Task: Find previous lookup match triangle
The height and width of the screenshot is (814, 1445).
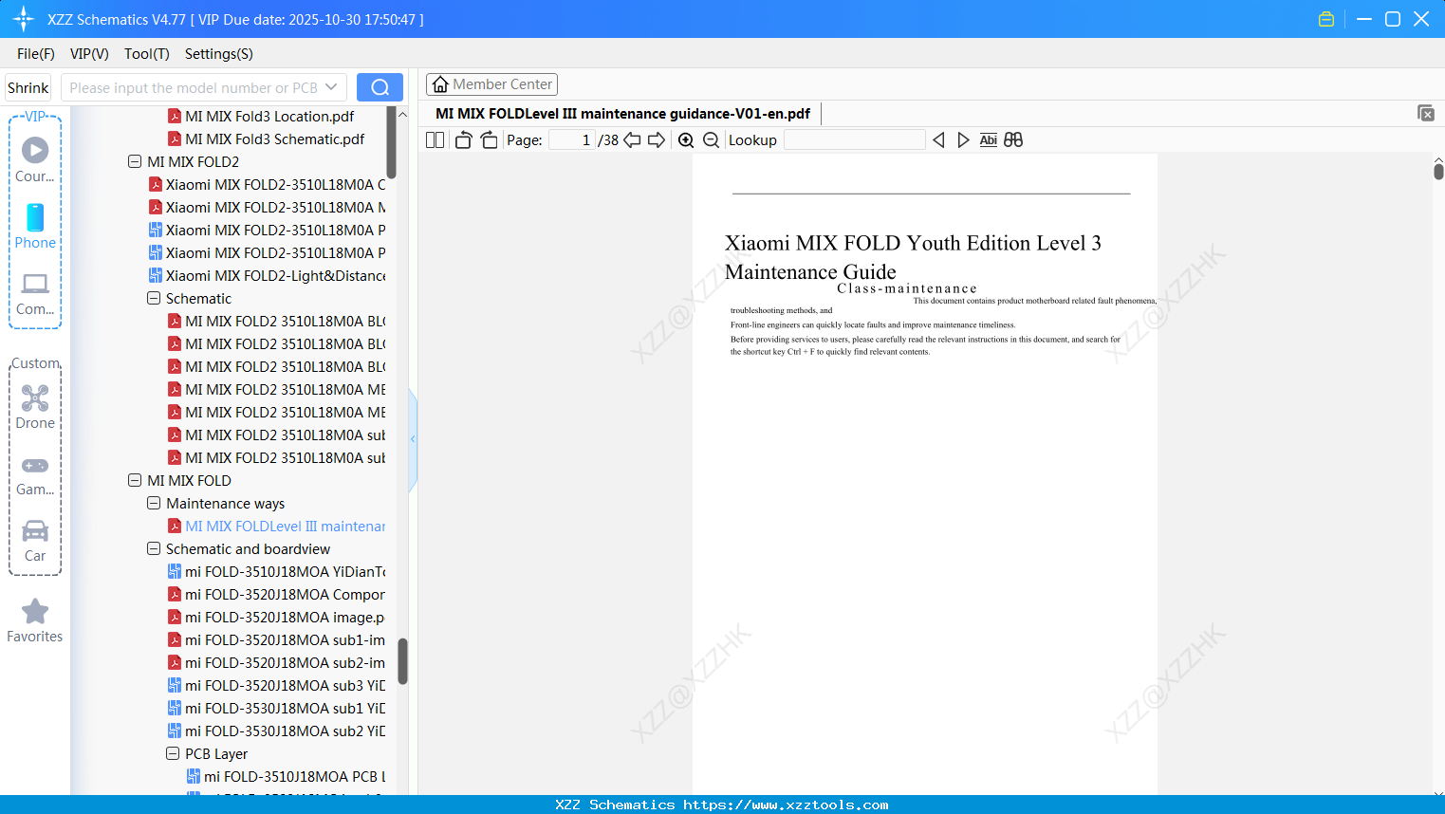Action: 938,140
